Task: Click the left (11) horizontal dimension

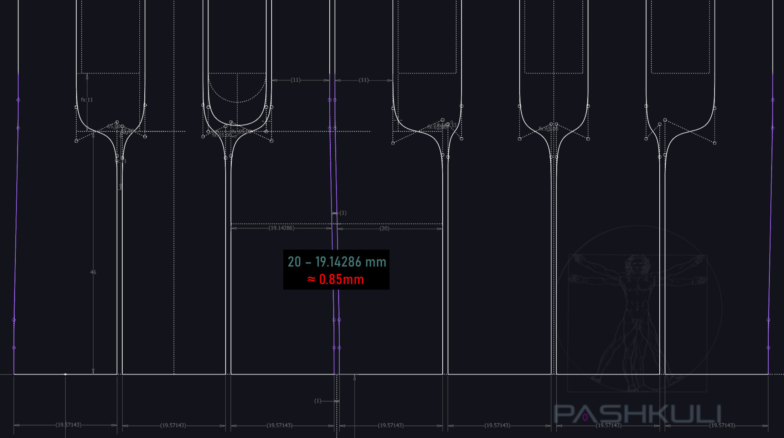Action: 295,80
